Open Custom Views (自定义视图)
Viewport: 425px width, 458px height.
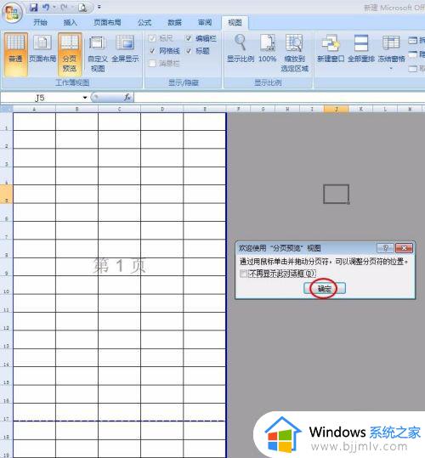[98, 54]
